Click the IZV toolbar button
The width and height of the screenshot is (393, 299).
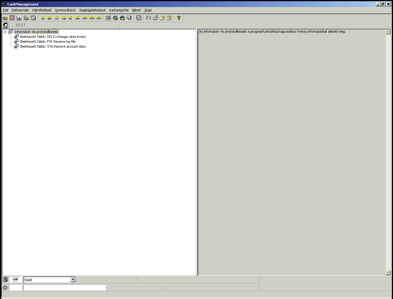(43, 18)
